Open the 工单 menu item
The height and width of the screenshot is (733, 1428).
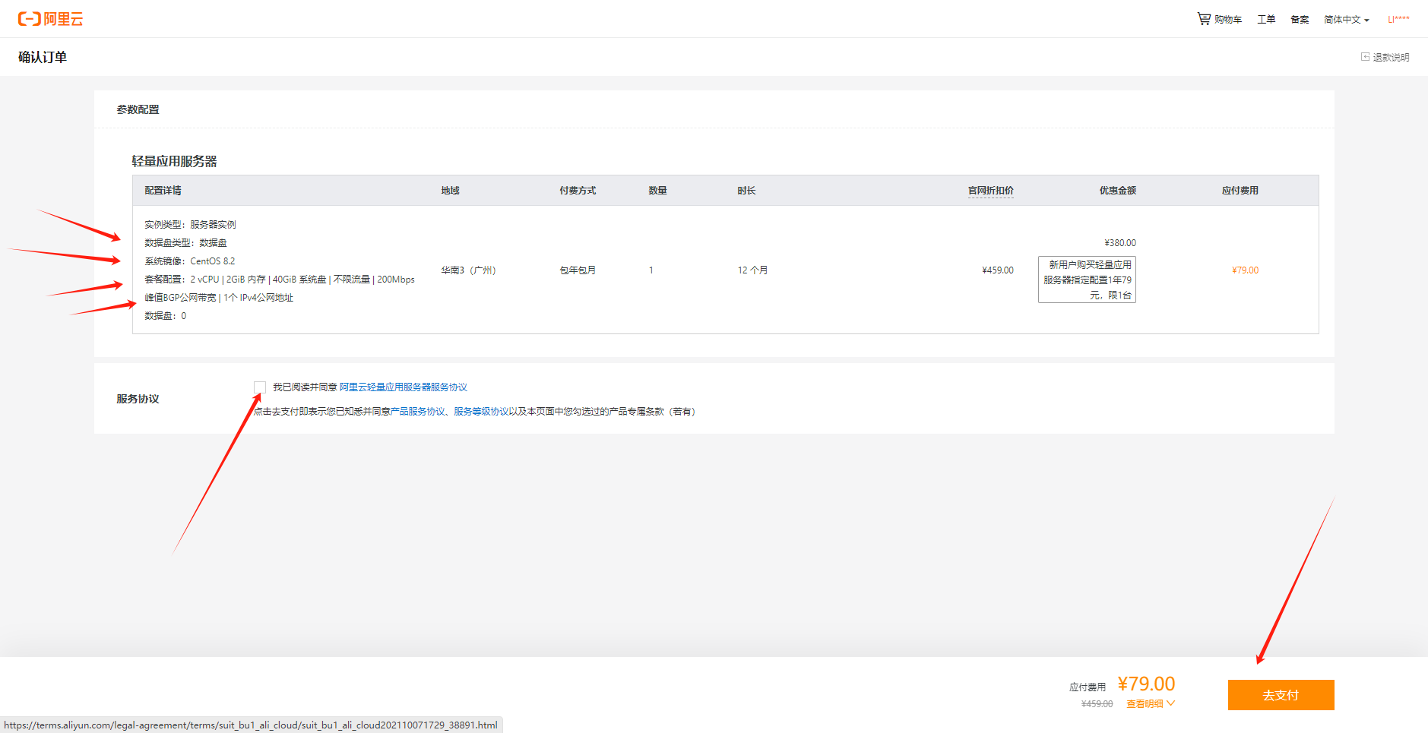(x=1266, y=20)
